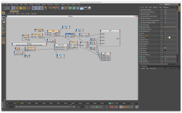Image resolution: width=182 pixels, height=113 pixels.
Task: Go to end of animation
Action: click(107, 107)
